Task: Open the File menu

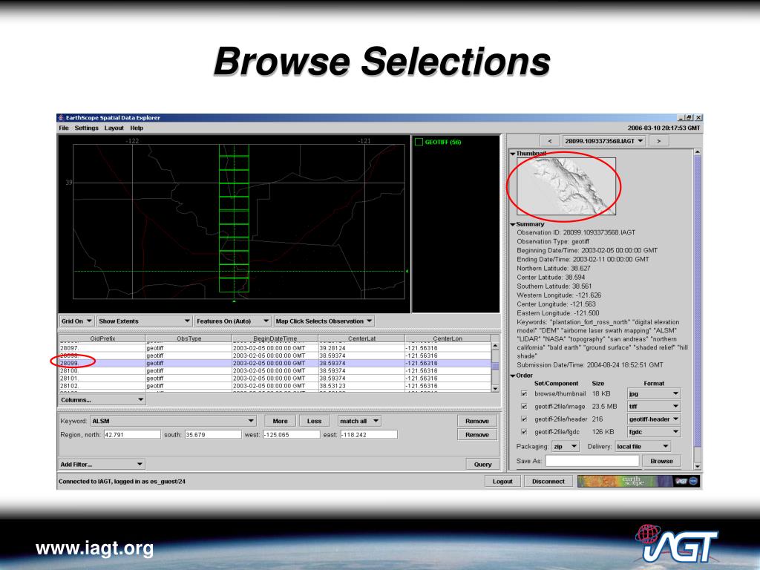Action: click(64, 128)
